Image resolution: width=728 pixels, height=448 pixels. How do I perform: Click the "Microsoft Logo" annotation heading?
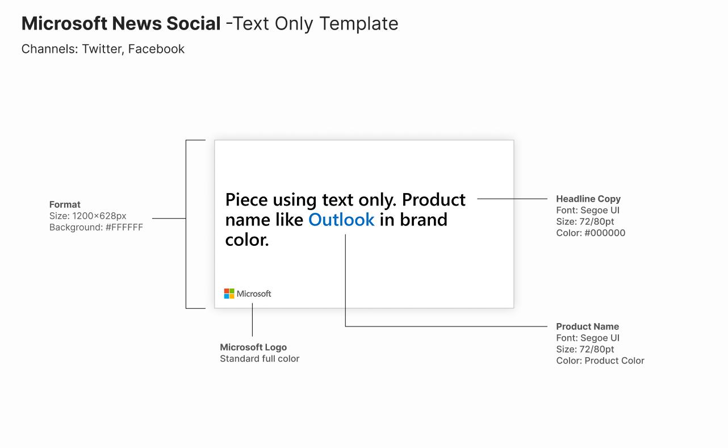tap(253, 347)
